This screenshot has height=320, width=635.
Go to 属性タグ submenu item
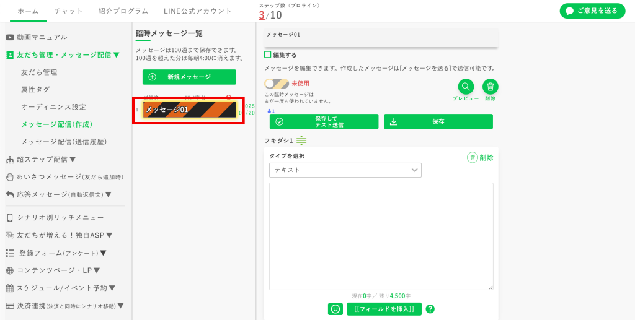click(35, 90)
